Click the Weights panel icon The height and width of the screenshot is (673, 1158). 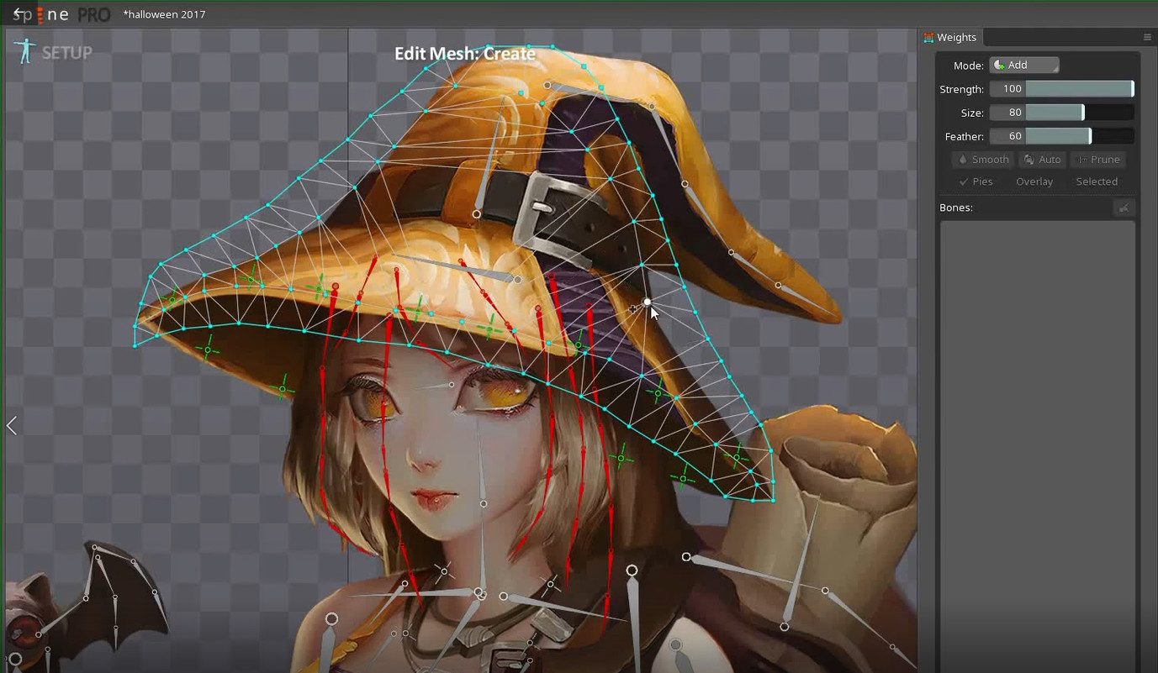click(928, 37)
